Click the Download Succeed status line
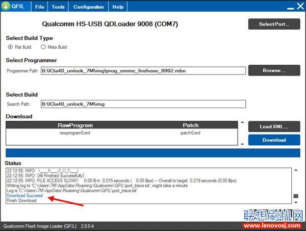Viewport: 306px width, 231px height. [x=25, y=195]
